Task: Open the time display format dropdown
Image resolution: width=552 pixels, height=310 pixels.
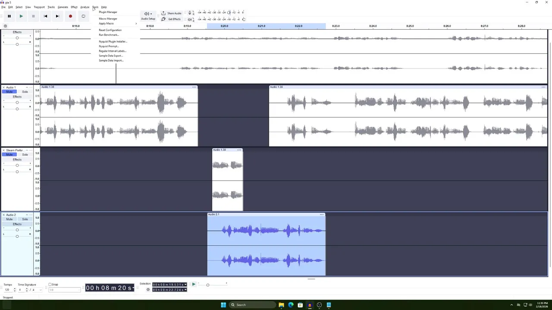Action: pos(132,288)
